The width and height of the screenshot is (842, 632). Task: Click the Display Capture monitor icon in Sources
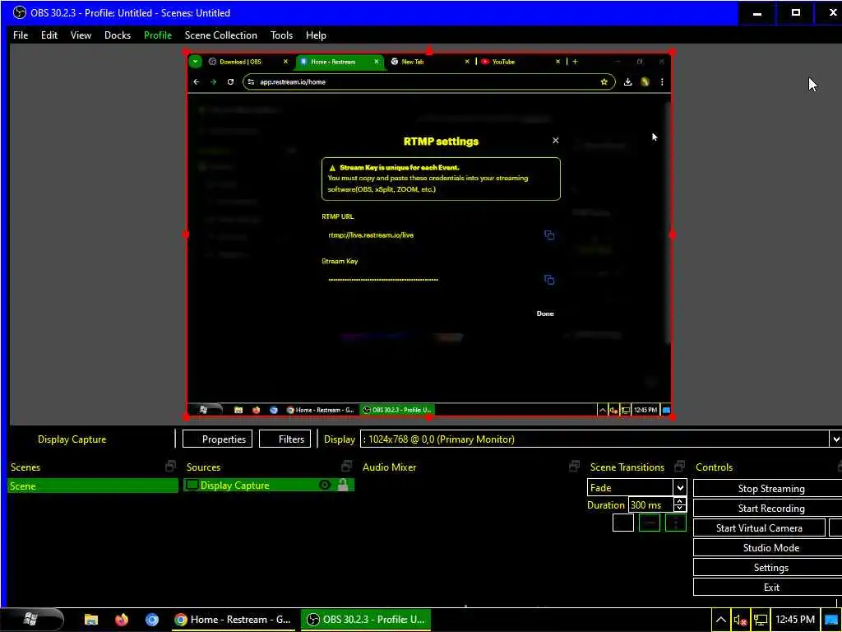(x=192, y=485)
